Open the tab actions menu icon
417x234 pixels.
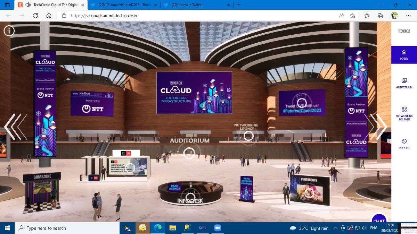click(7, 5)
